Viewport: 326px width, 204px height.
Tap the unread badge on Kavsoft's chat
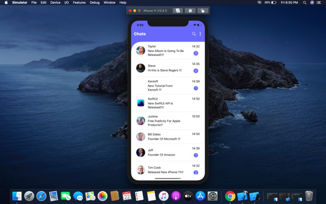[x=196, y=88]
